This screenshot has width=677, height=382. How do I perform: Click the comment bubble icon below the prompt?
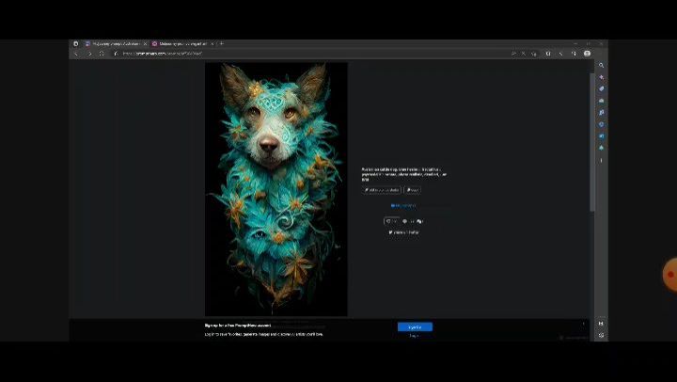tap(405, 221)
